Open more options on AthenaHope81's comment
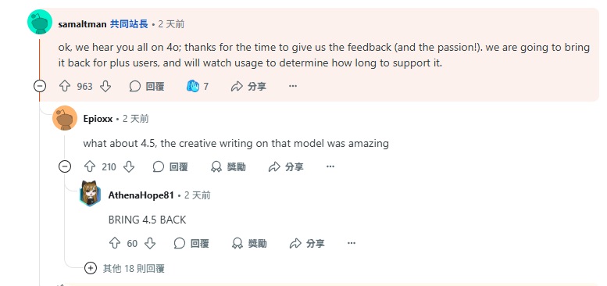This screenshot has height=286, width=607. tap(352, 243)
